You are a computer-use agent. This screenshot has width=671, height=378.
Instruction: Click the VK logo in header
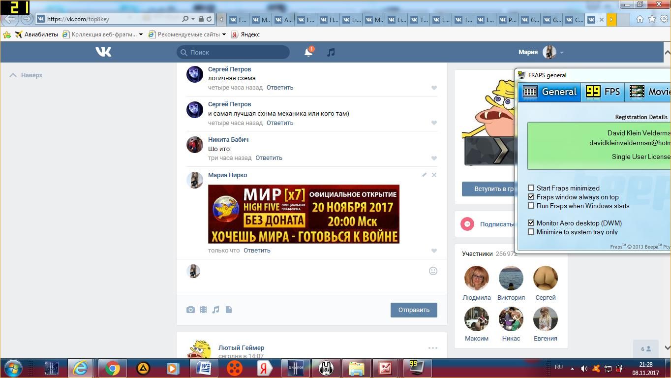coord(103,52)
